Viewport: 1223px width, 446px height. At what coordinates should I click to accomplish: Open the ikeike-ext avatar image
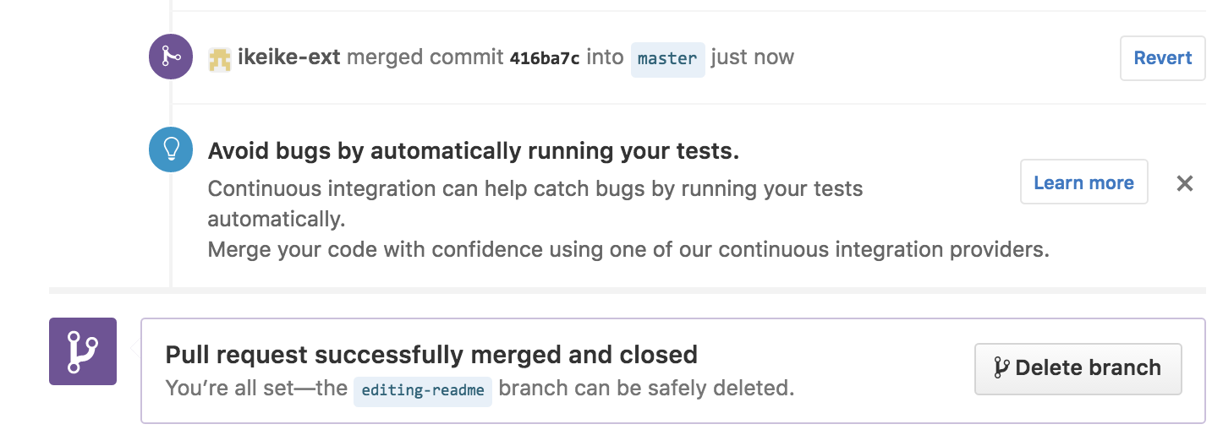(x=220, y=58)
